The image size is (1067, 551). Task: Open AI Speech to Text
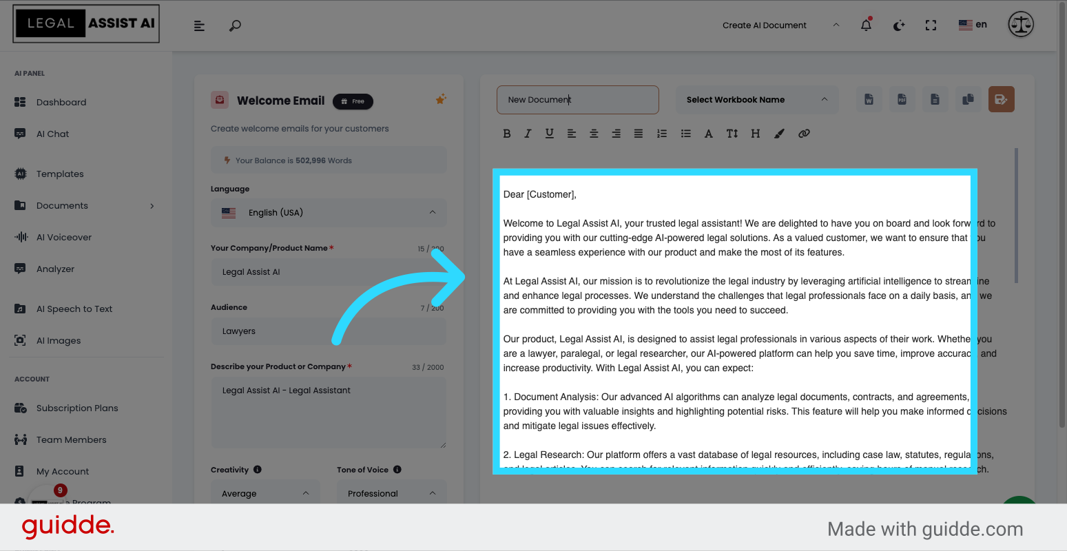(74, 309)
